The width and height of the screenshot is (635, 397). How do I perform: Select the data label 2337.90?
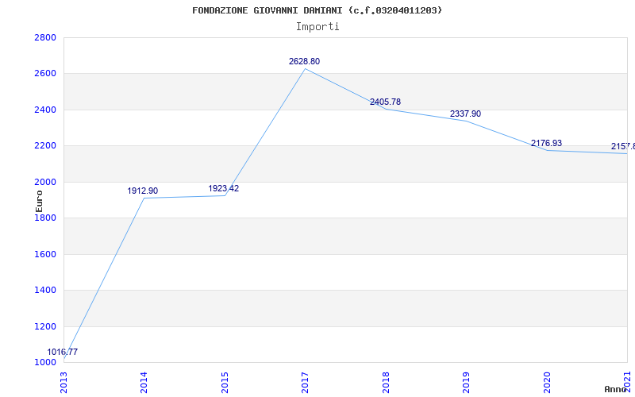point(465,114)
